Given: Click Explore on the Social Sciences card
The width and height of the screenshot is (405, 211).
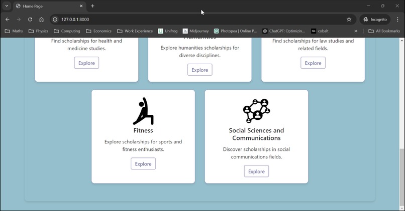Looking at the screenshot, I should 256,171.
